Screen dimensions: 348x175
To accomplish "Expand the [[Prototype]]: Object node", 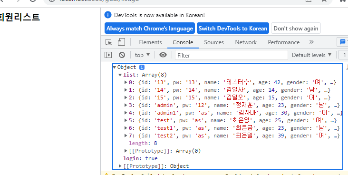I will [120, 166].
